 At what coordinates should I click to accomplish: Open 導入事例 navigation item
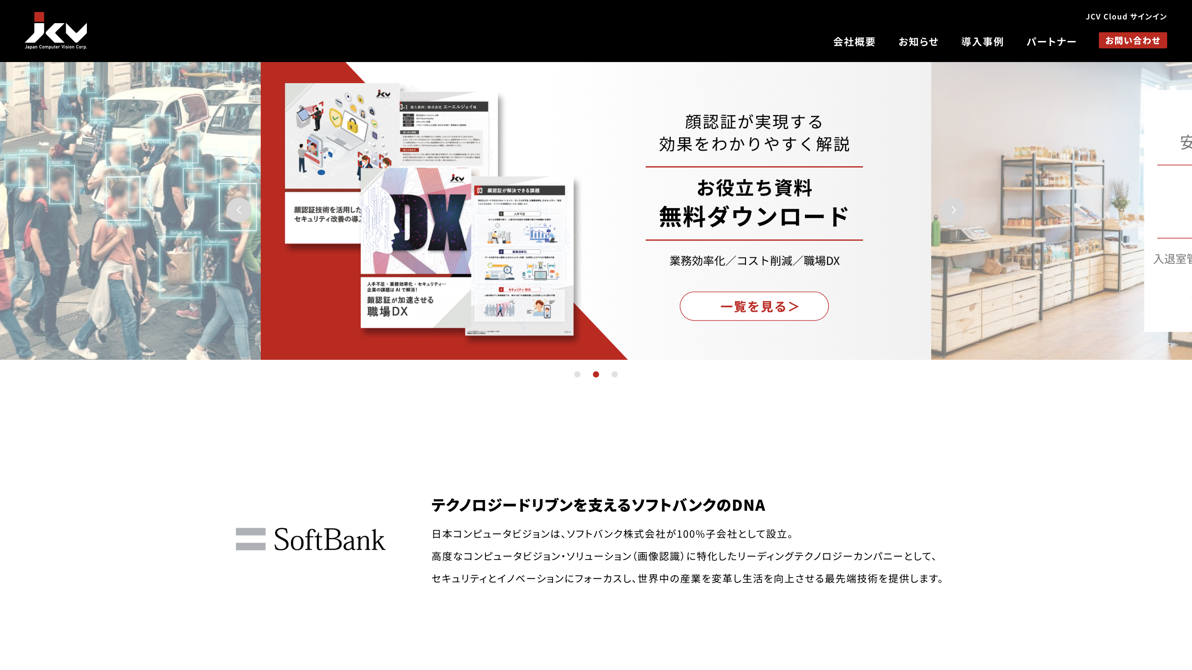982,42
